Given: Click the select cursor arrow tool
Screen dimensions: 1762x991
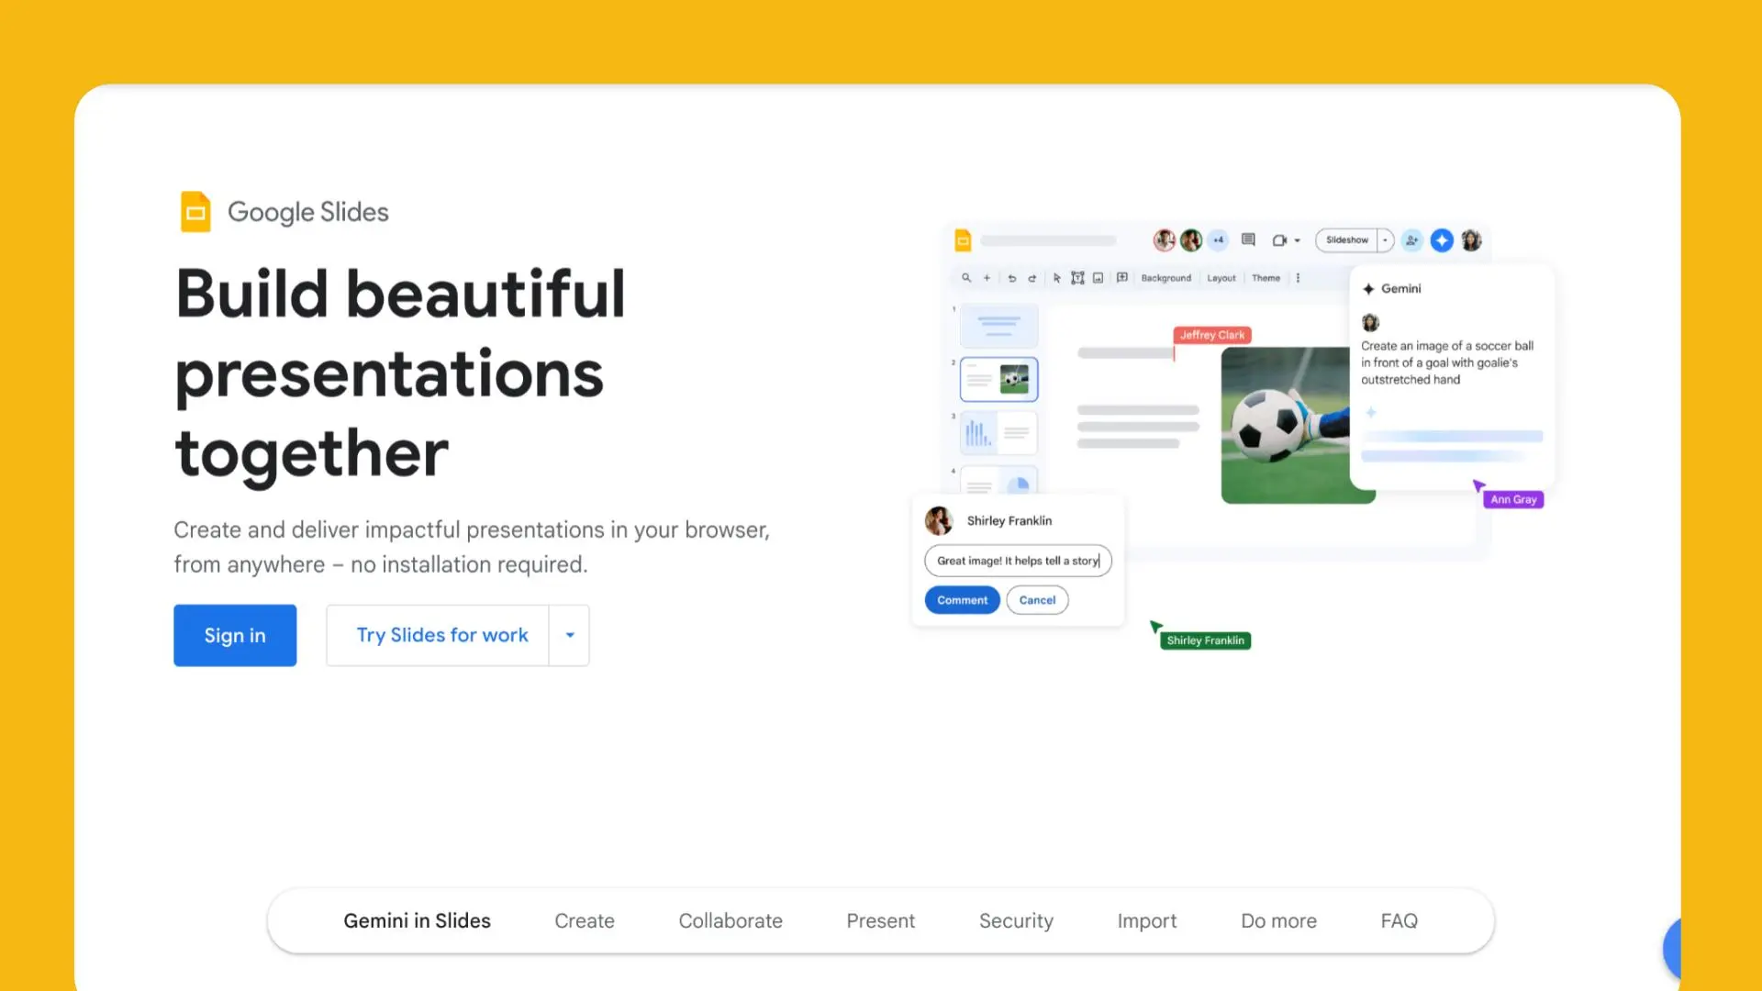Looking at the screenshot, I should (x=1056, y=278).
